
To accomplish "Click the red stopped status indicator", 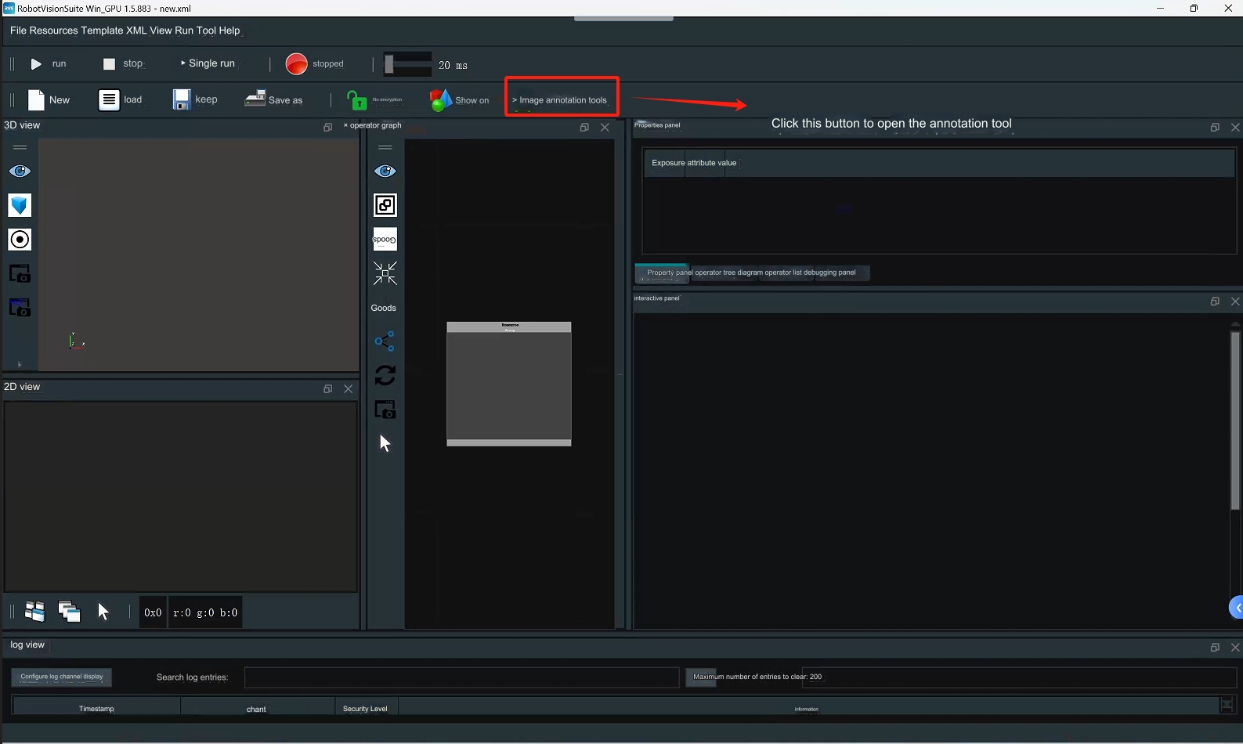I will tap(296, 63).
